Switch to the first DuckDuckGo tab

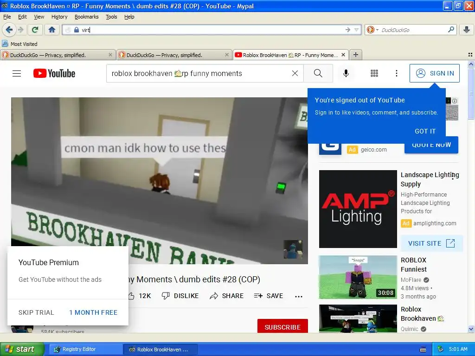pyautogui.click(x=58, y=55)
